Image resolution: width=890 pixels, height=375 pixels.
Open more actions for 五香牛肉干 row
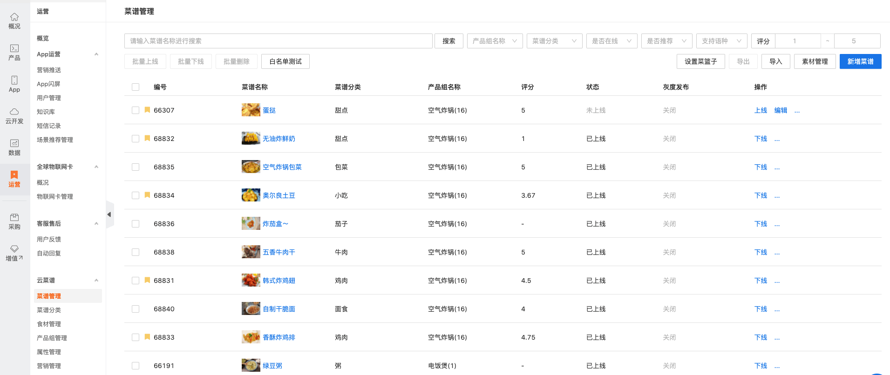click(777, 253)
